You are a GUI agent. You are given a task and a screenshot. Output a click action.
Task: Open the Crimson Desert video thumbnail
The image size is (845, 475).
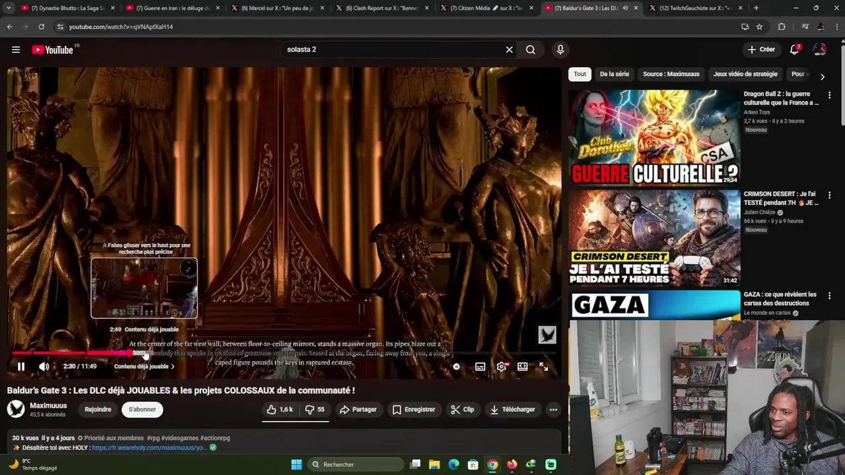tap(654, 238)
